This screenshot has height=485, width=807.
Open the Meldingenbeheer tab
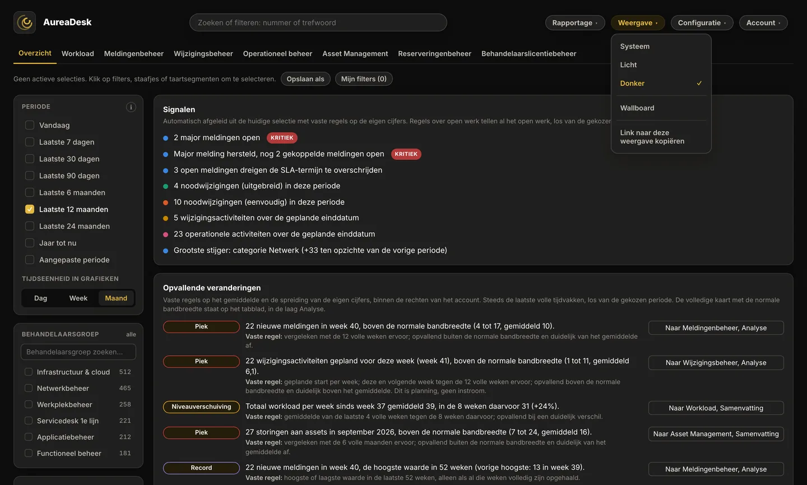click(134, 54)
